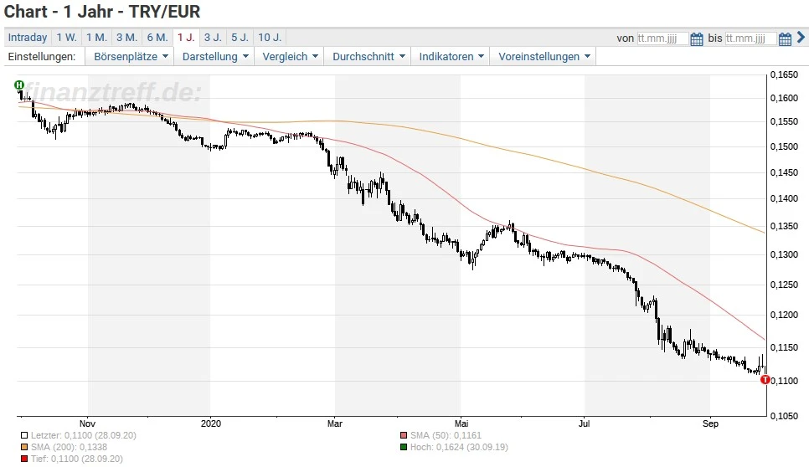Screen dimensions: 809x467
Task: Click the 0,1050 y-axis value
Action: tap(784, 416)
